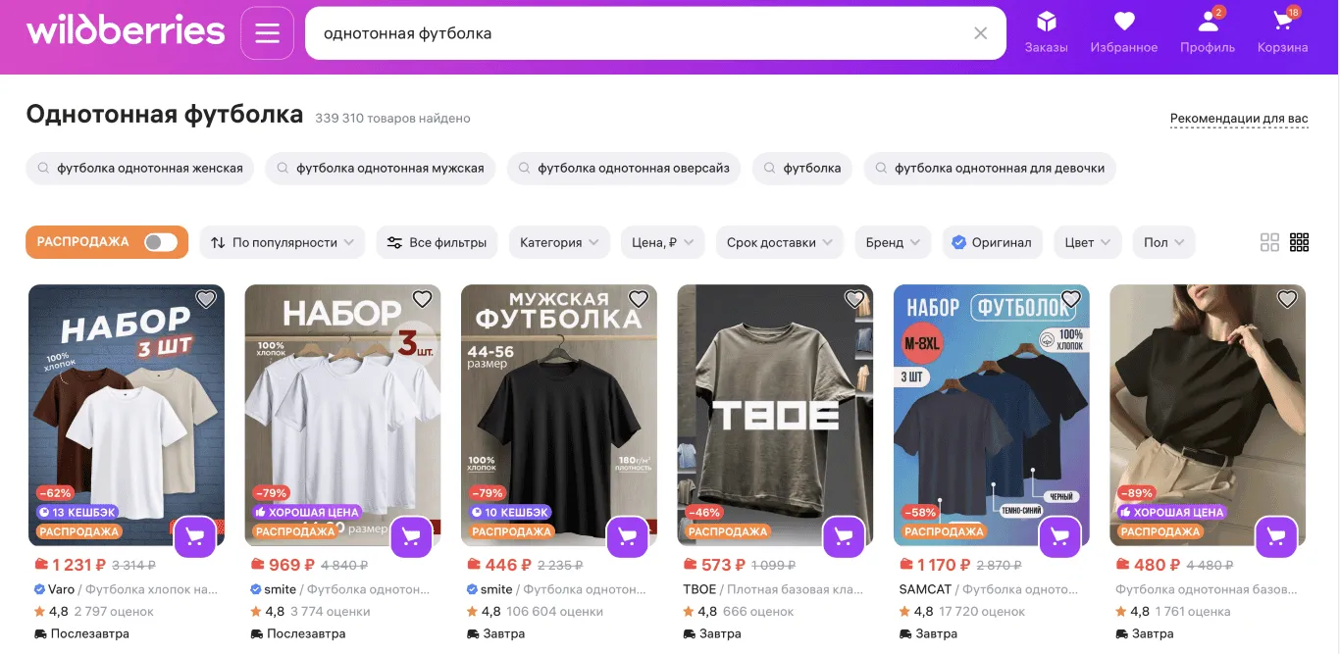Screen dimensions: 1340x654
Task: Click the Рекомендации для вас link
Action: [x=1239, y=119]
